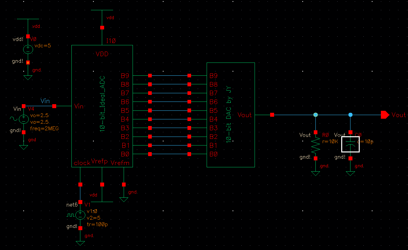
Task: Select the blue wire connecting B5 pins
Action: 169,111
